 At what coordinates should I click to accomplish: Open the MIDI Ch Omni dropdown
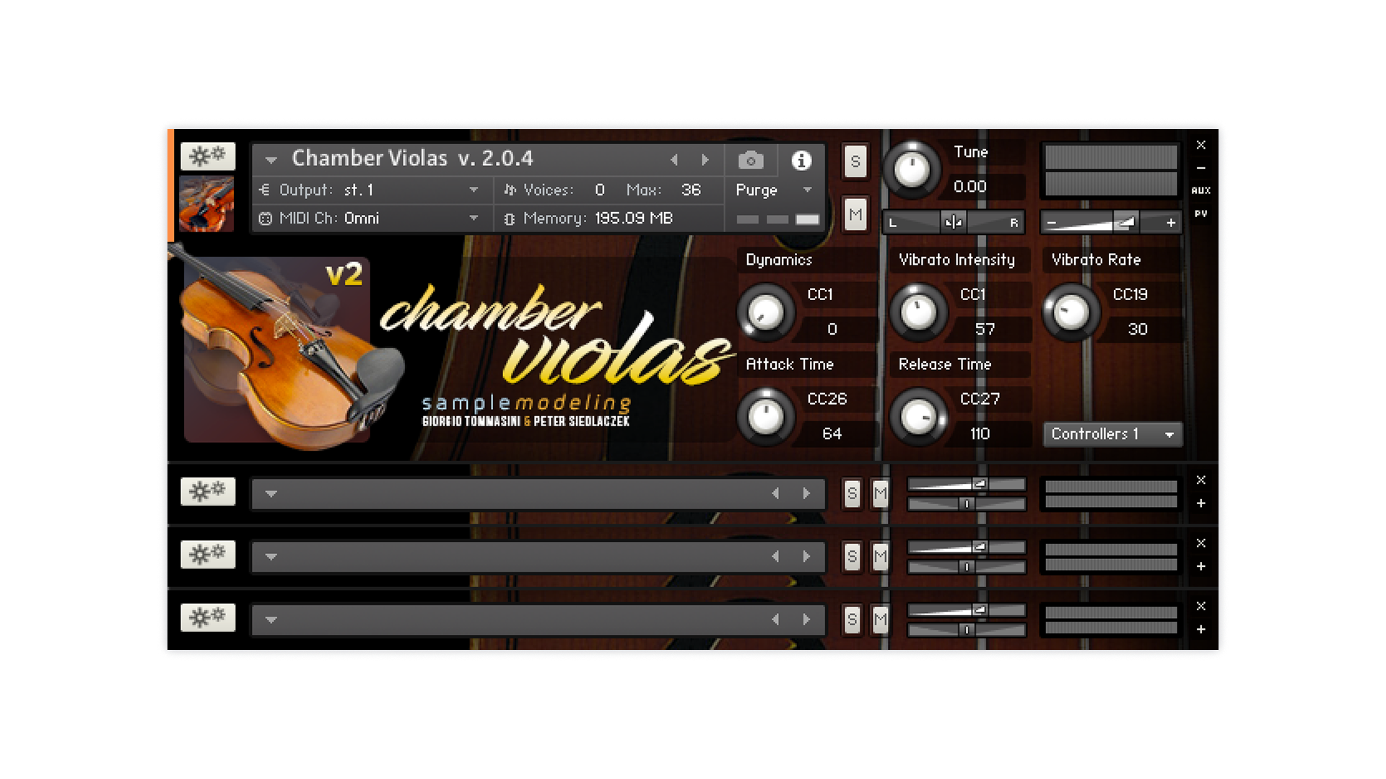click(x=473, y=218)
